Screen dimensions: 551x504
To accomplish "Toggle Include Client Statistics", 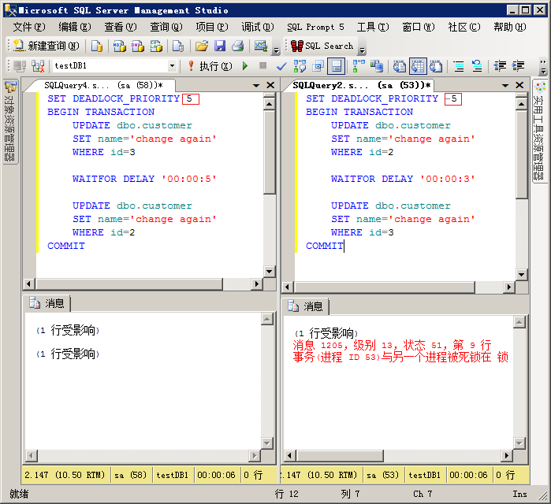I will pyautogui.click(x=377, y=66).
